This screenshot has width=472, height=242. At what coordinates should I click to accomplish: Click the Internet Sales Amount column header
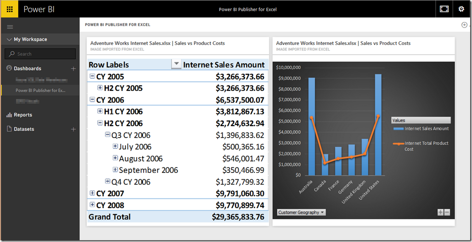tap(224, 65)
